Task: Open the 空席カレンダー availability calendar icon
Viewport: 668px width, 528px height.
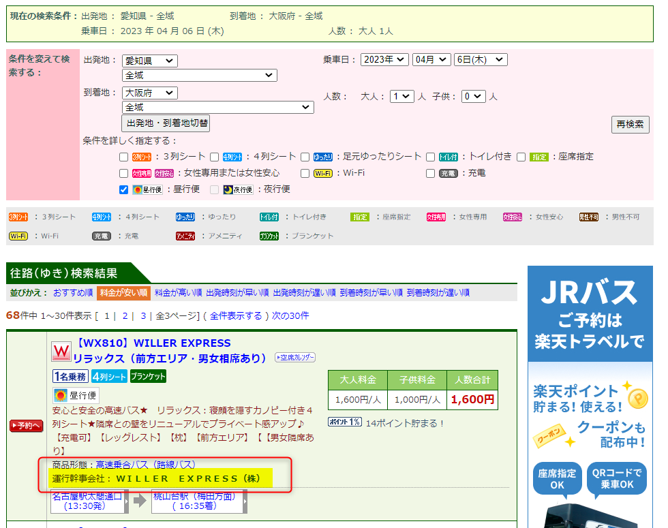Action: (294, 358)
